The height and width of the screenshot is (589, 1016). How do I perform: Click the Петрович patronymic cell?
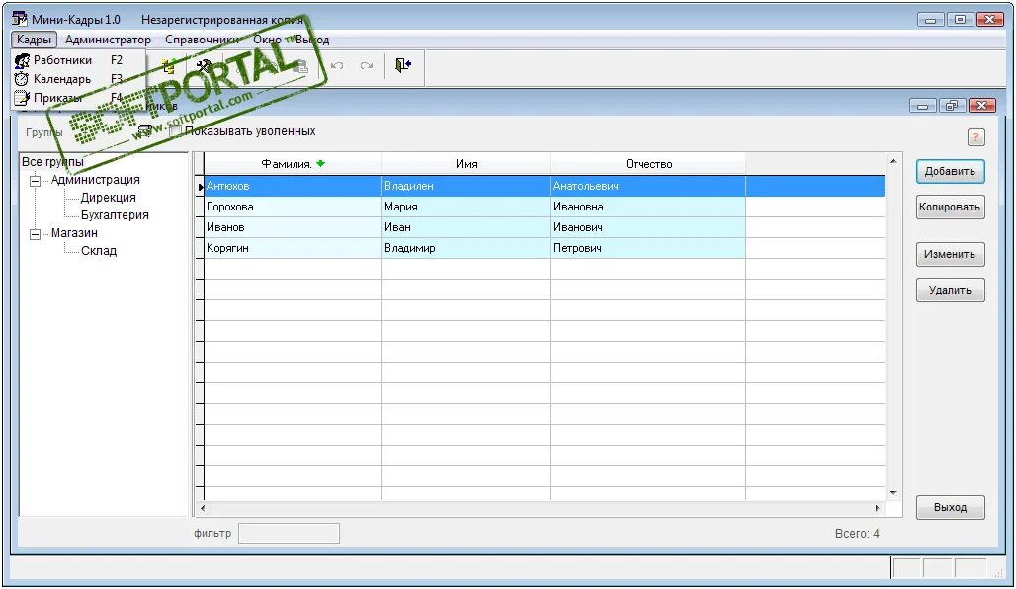[x=648, y=248]
